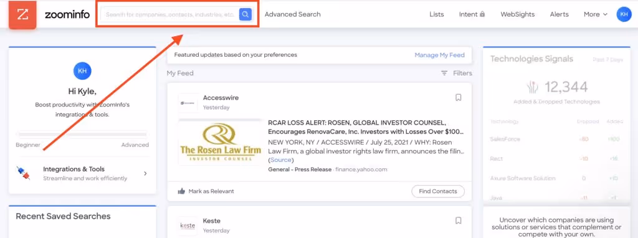Click the Beginner to Advanced progress bar
Image resolution: width=638 pixels, height=238 pixels.
pyautogui.click(x=82, y=134)
